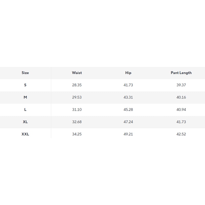
Task: Click waist value 29.53 for size M
Action: click(x=77, y=97)
